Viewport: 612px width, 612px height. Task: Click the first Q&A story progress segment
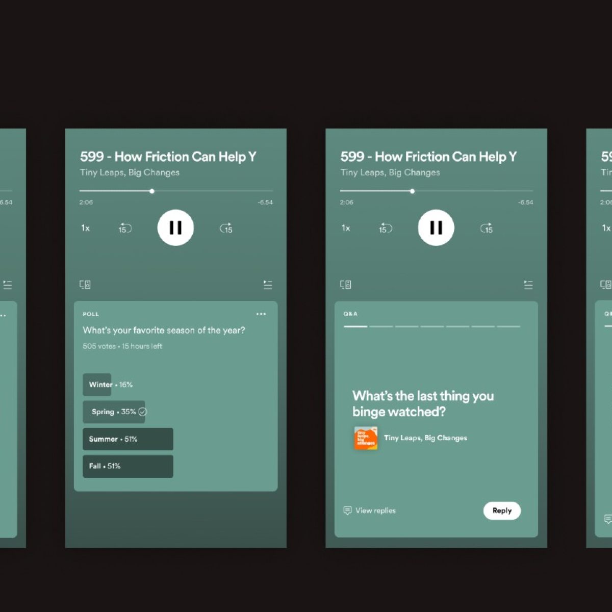(355, 326)
